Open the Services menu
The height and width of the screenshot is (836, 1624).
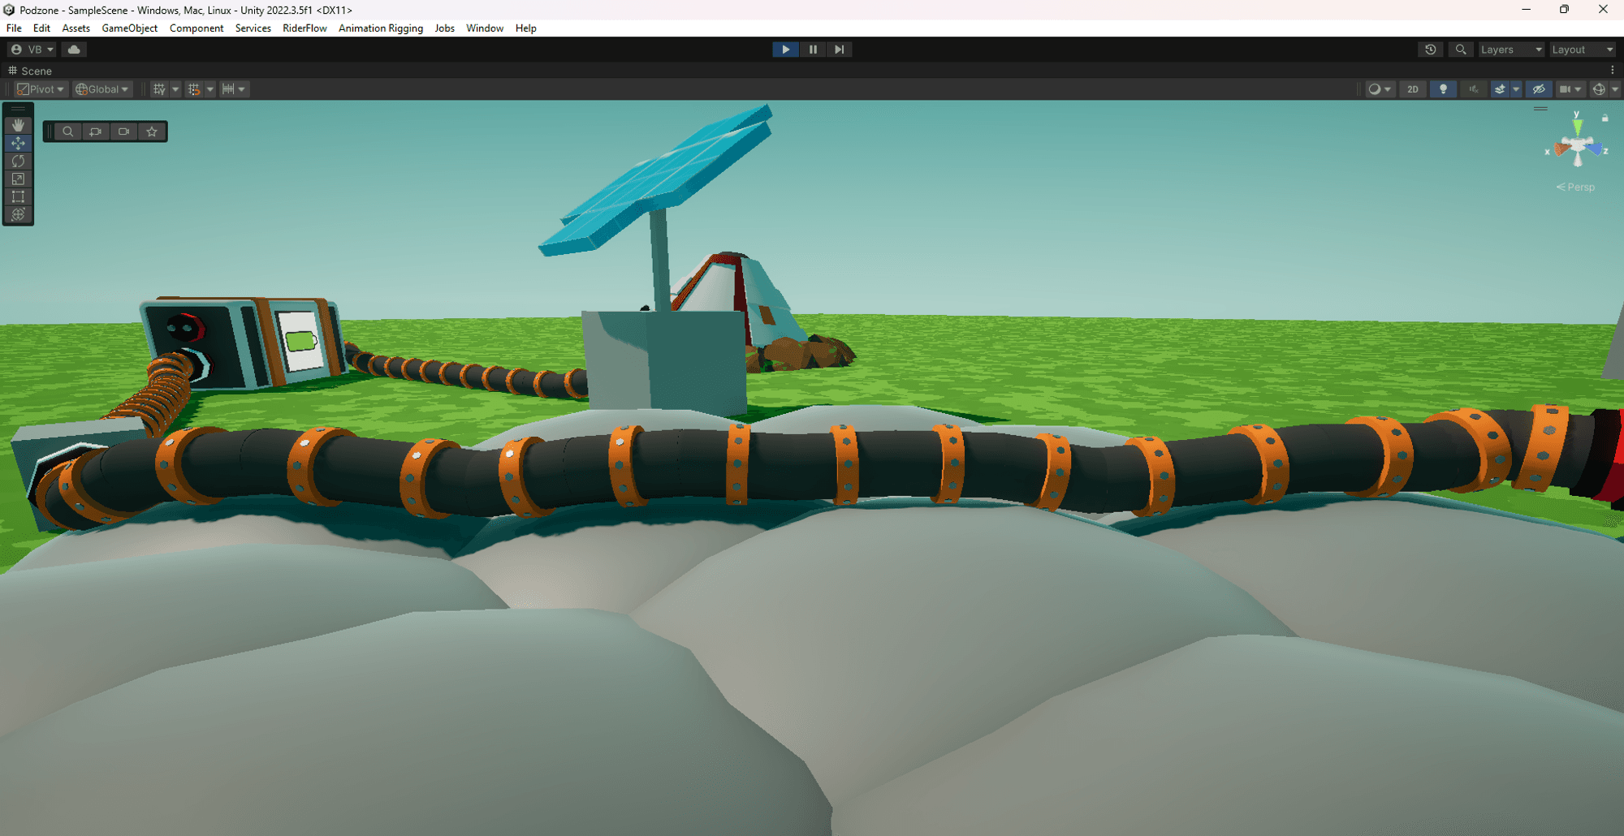coord(253,28)
